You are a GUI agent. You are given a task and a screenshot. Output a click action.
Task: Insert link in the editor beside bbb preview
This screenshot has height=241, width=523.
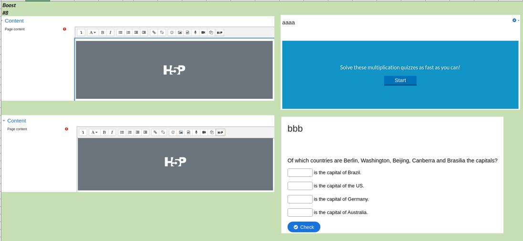pyautogui.click(x=155, y=132)
